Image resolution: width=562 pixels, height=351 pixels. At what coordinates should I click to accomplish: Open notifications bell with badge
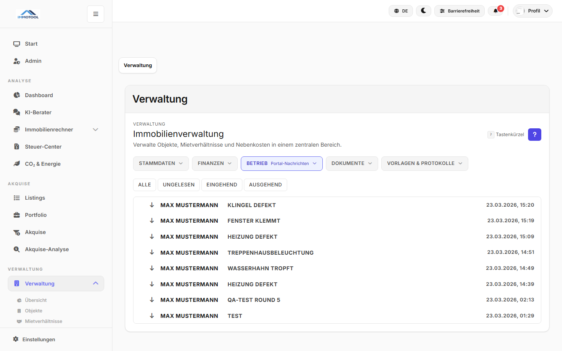[x=496, y=11]
